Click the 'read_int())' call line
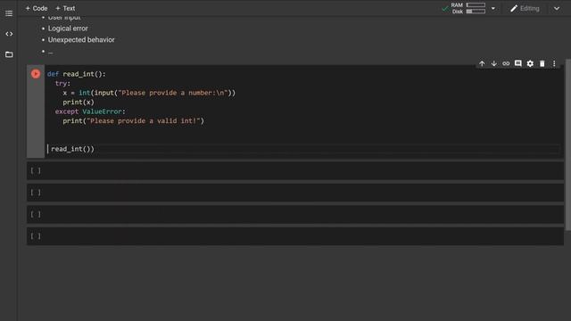571x321 pixels. coord(72,149)
